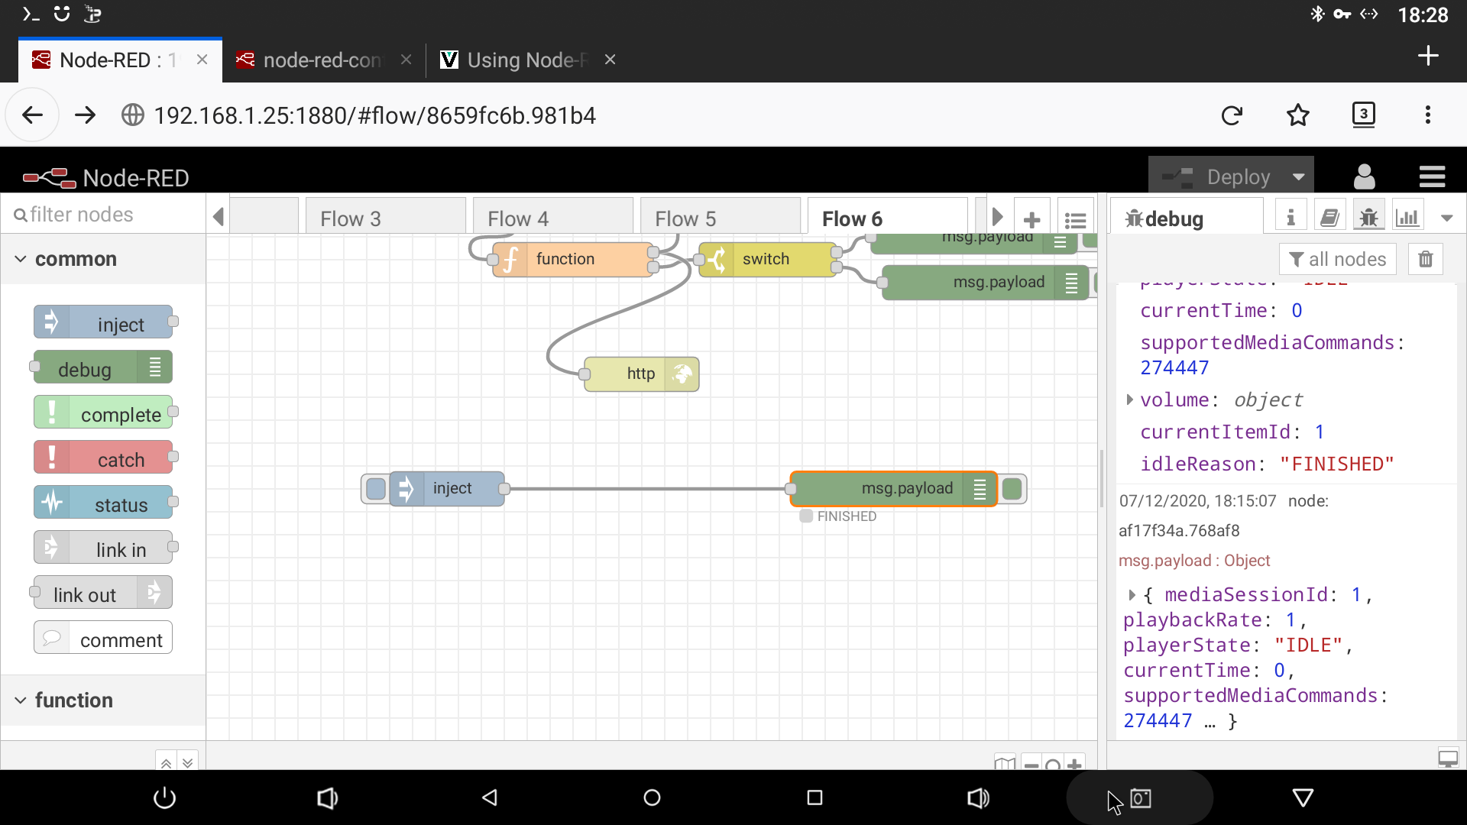This screenshot has width=1467, height=825.
Task: Switch to Flow 4 tab
Action: [553, 218]
